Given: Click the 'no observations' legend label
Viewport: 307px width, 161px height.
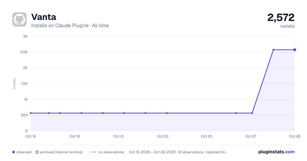Looking at the screenshot, I should click(111, 152).
